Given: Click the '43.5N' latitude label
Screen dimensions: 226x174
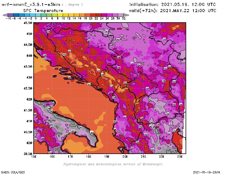Looking at the screenshot, I should tap(28, 66).
